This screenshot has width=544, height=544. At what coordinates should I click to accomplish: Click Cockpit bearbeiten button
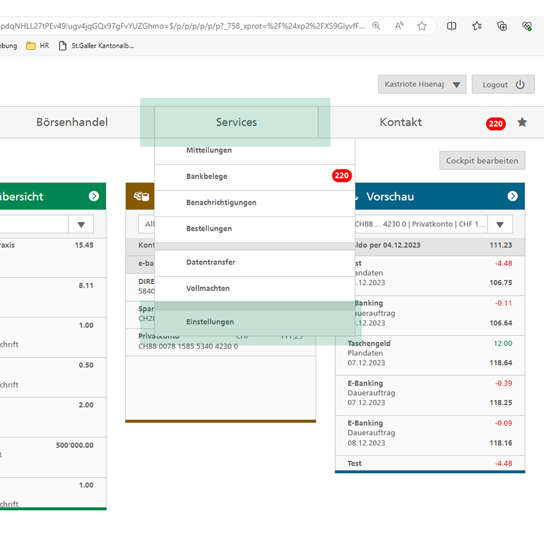click(482, 160)
